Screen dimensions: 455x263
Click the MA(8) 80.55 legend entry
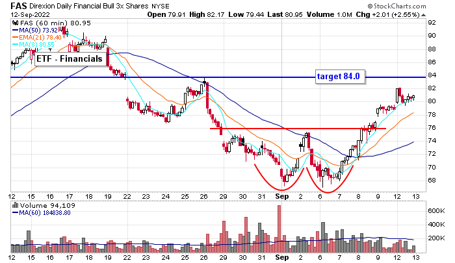click(x=36, y=45)
